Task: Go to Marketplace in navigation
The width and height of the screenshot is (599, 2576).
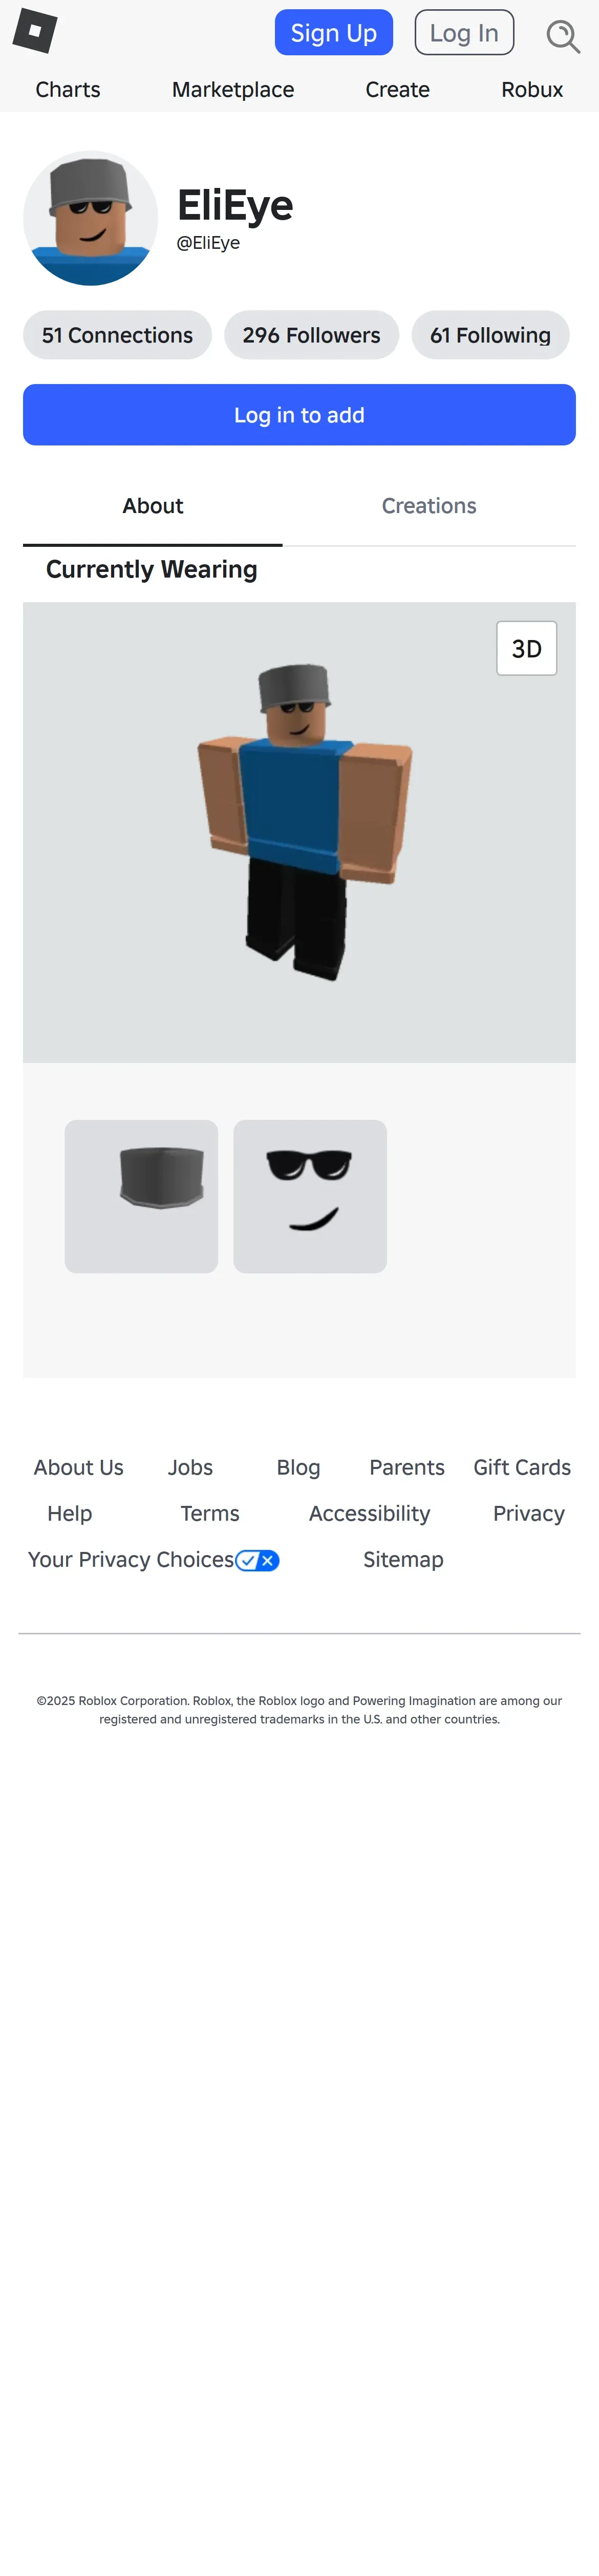Action: tap(233, 90)
